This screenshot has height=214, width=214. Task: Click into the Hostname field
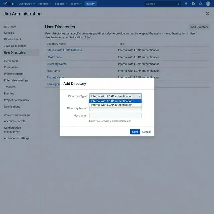(x=115, y=115)
